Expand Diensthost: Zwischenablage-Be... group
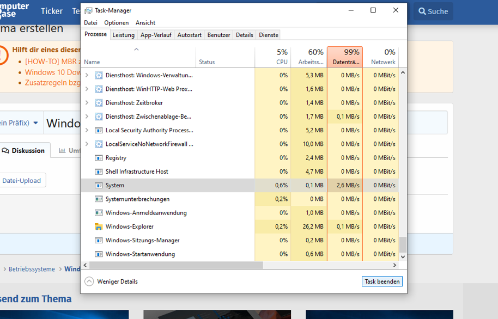 [x=87, y=116]
